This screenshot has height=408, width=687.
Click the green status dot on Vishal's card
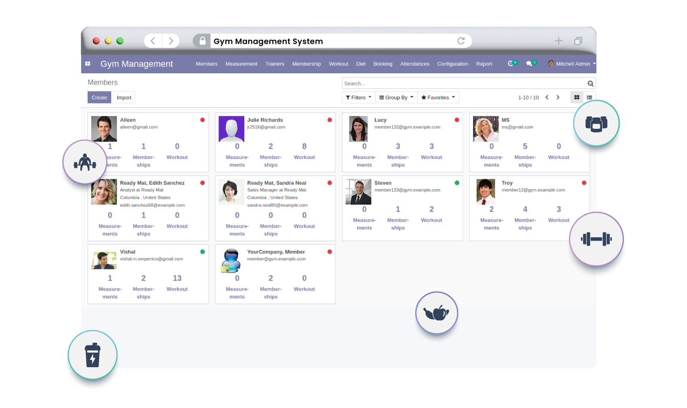pyautogui.click(x=202, y=252)
